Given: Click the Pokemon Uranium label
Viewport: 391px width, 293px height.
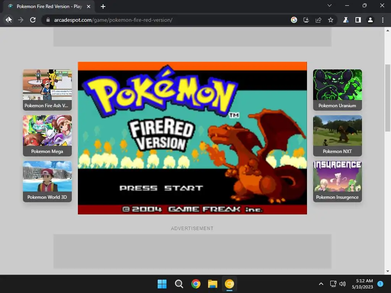Looking at the screenshot, I should pos(337,106).
